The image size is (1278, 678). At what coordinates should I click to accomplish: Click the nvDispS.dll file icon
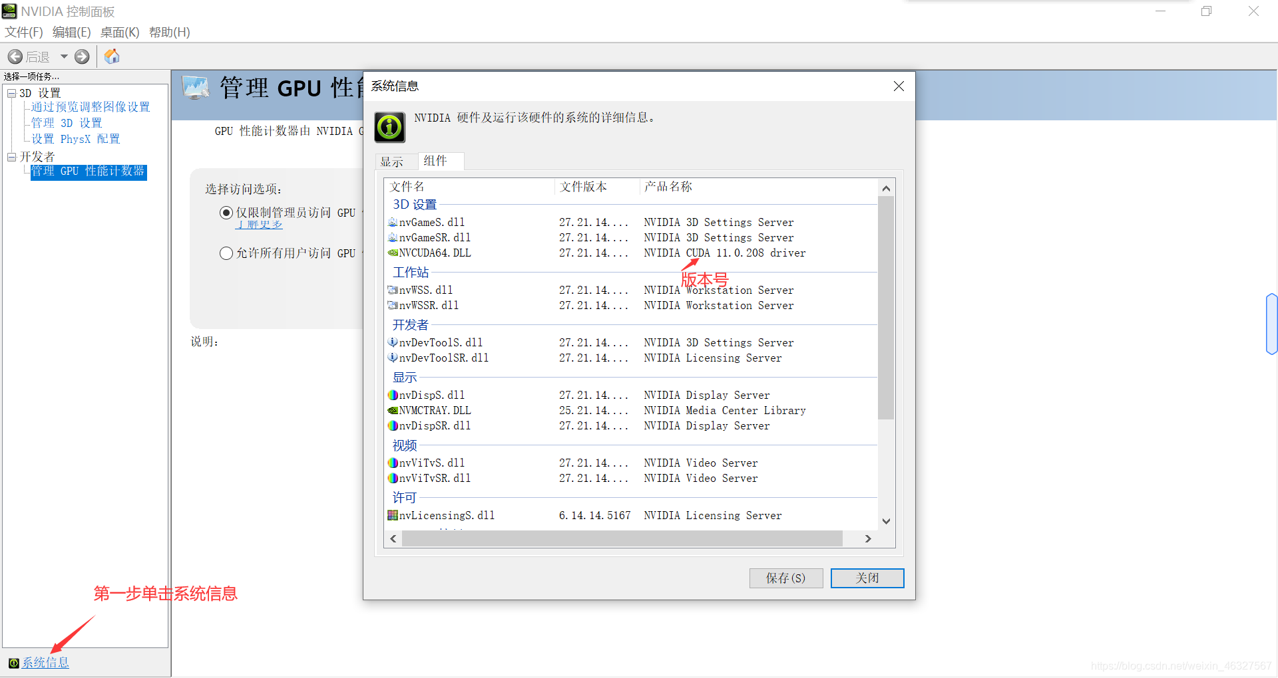[x=393, y=395]
